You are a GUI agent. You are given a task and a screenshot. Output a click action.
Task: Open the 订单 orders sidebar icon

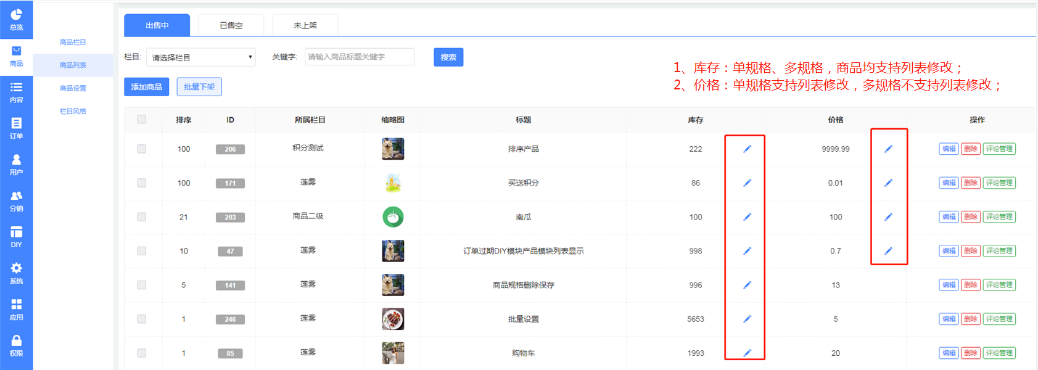[x=16, y=128]
